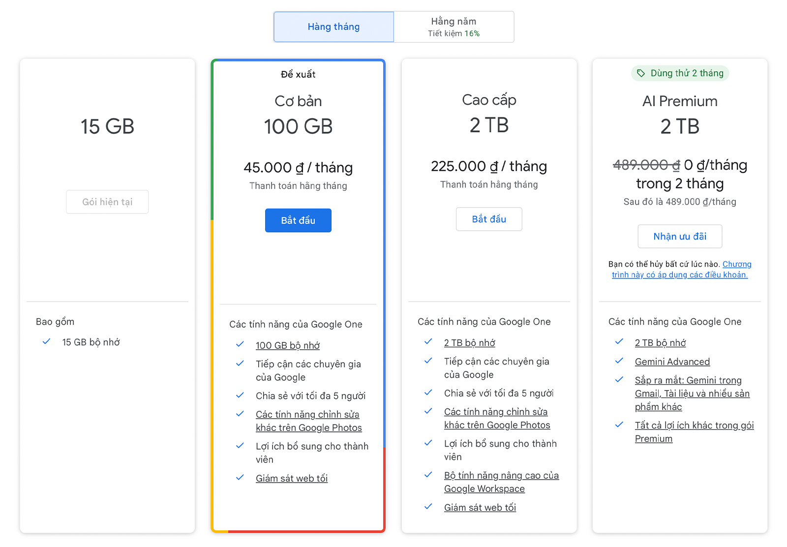Click the tag icon in trial badge
Screen dimensions: 787x547
pyautogui.click(x=641, y=73)
